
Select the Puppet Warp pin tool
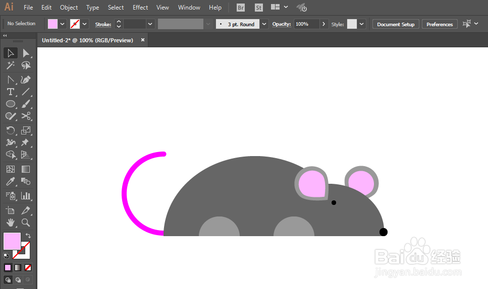[26, 142]
